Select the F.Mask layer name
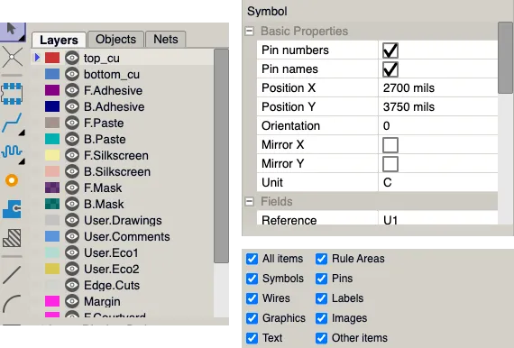 (103, 188)
